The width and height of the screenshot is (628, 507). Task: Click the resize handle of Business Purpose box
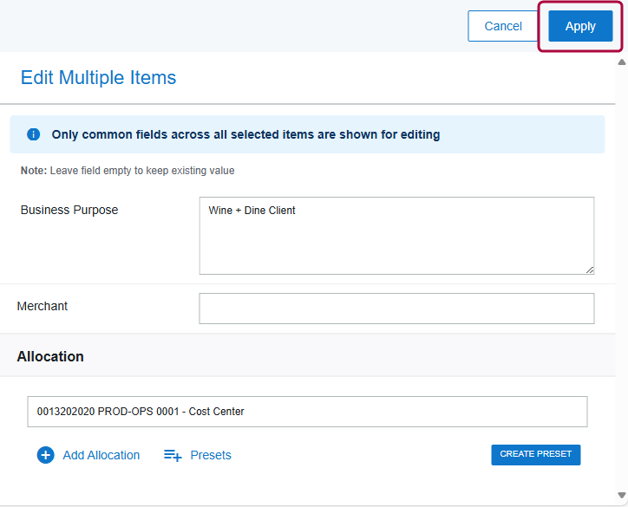[x=590, y=270]
